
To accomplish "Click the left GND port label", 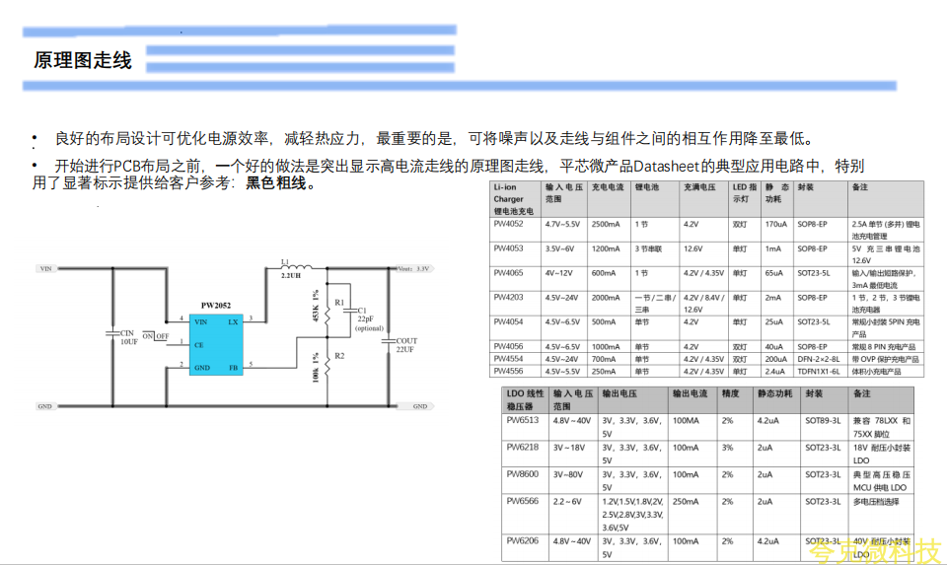I will pyautogui.click(x=45, y=406).
